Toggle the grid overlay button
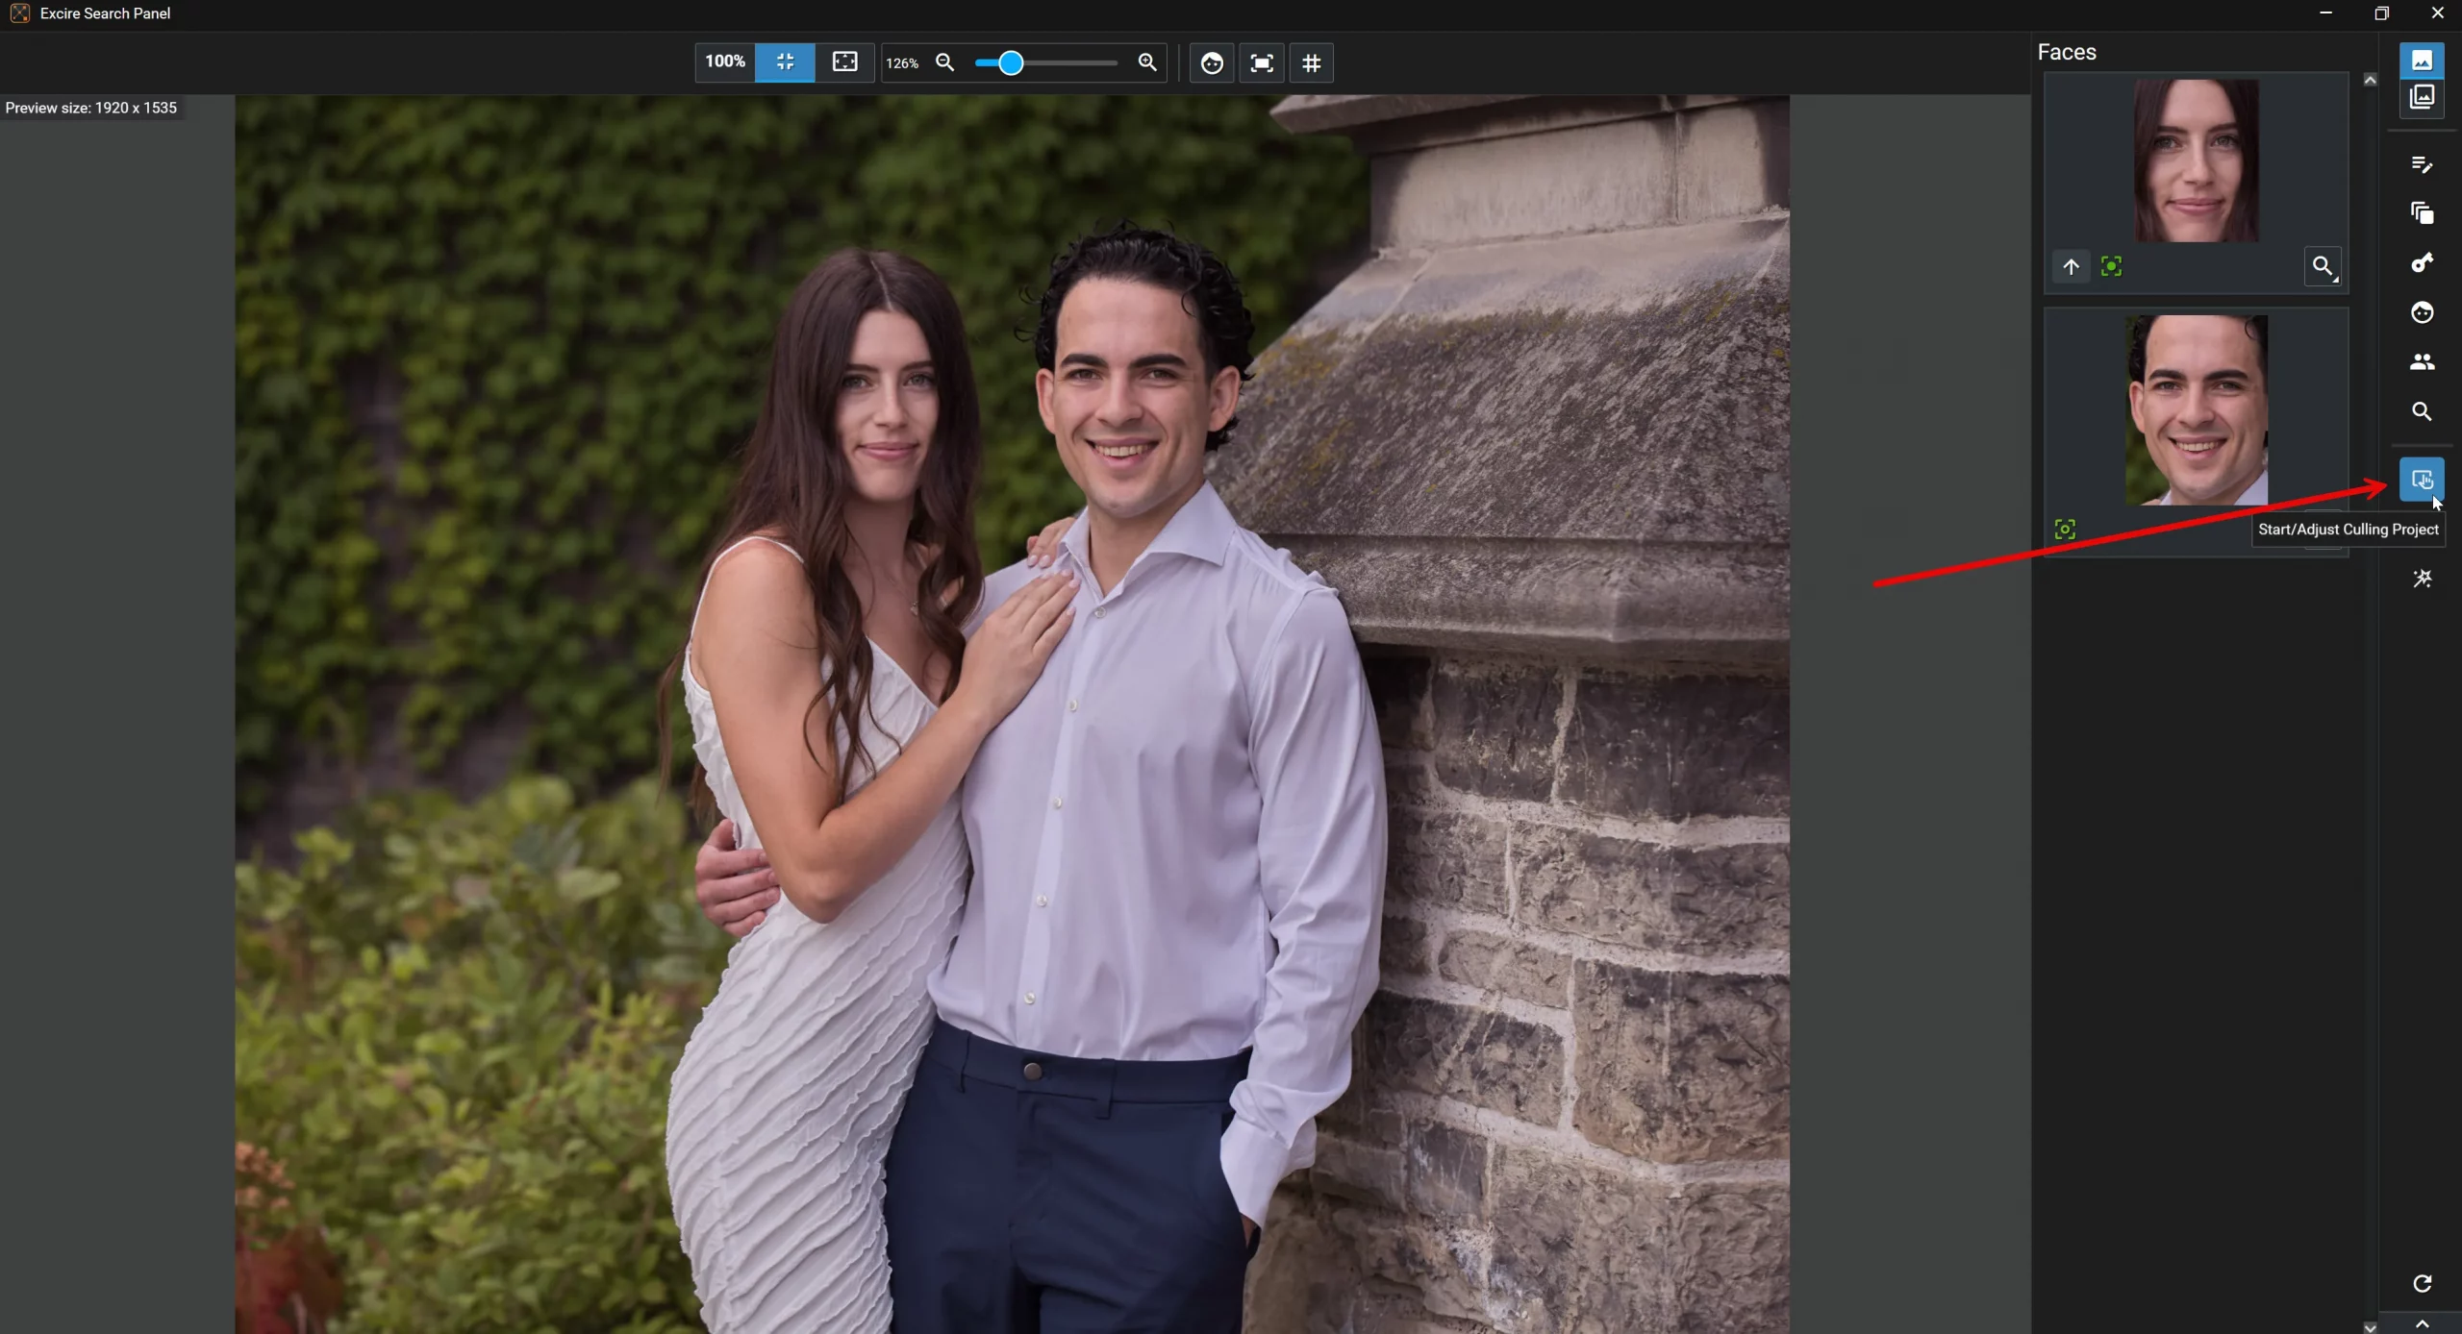 click(x=1311, y=63)
